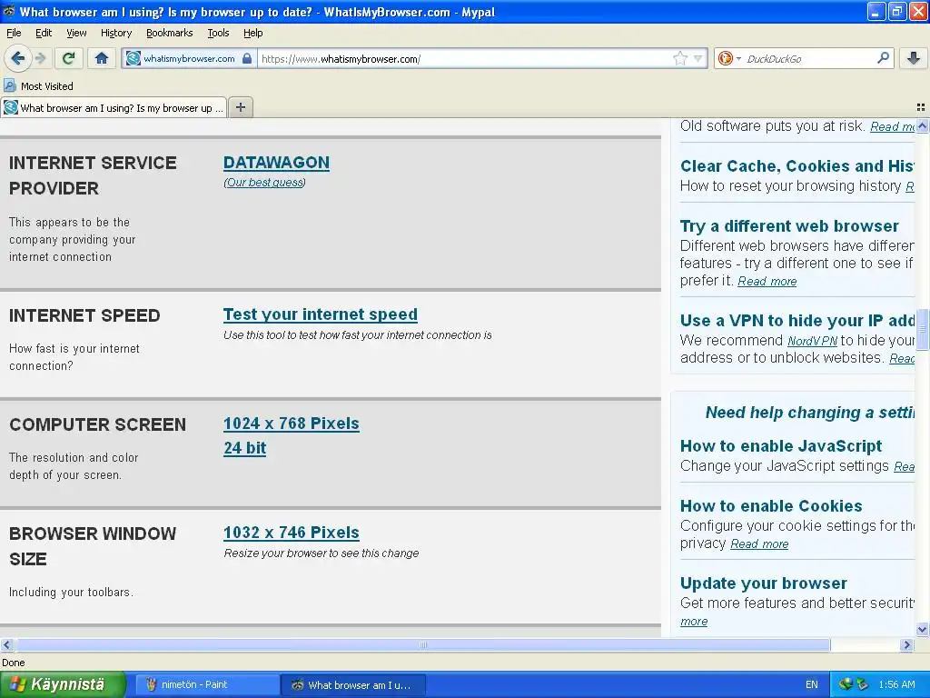Open the DATAWAGON provider link
The image size is (930, 698).
[x=276, y=163]
